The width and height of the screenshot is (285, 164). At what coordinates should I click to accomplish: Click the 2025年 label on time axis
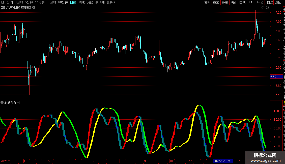pyautogui.click(x=6, y=161)
